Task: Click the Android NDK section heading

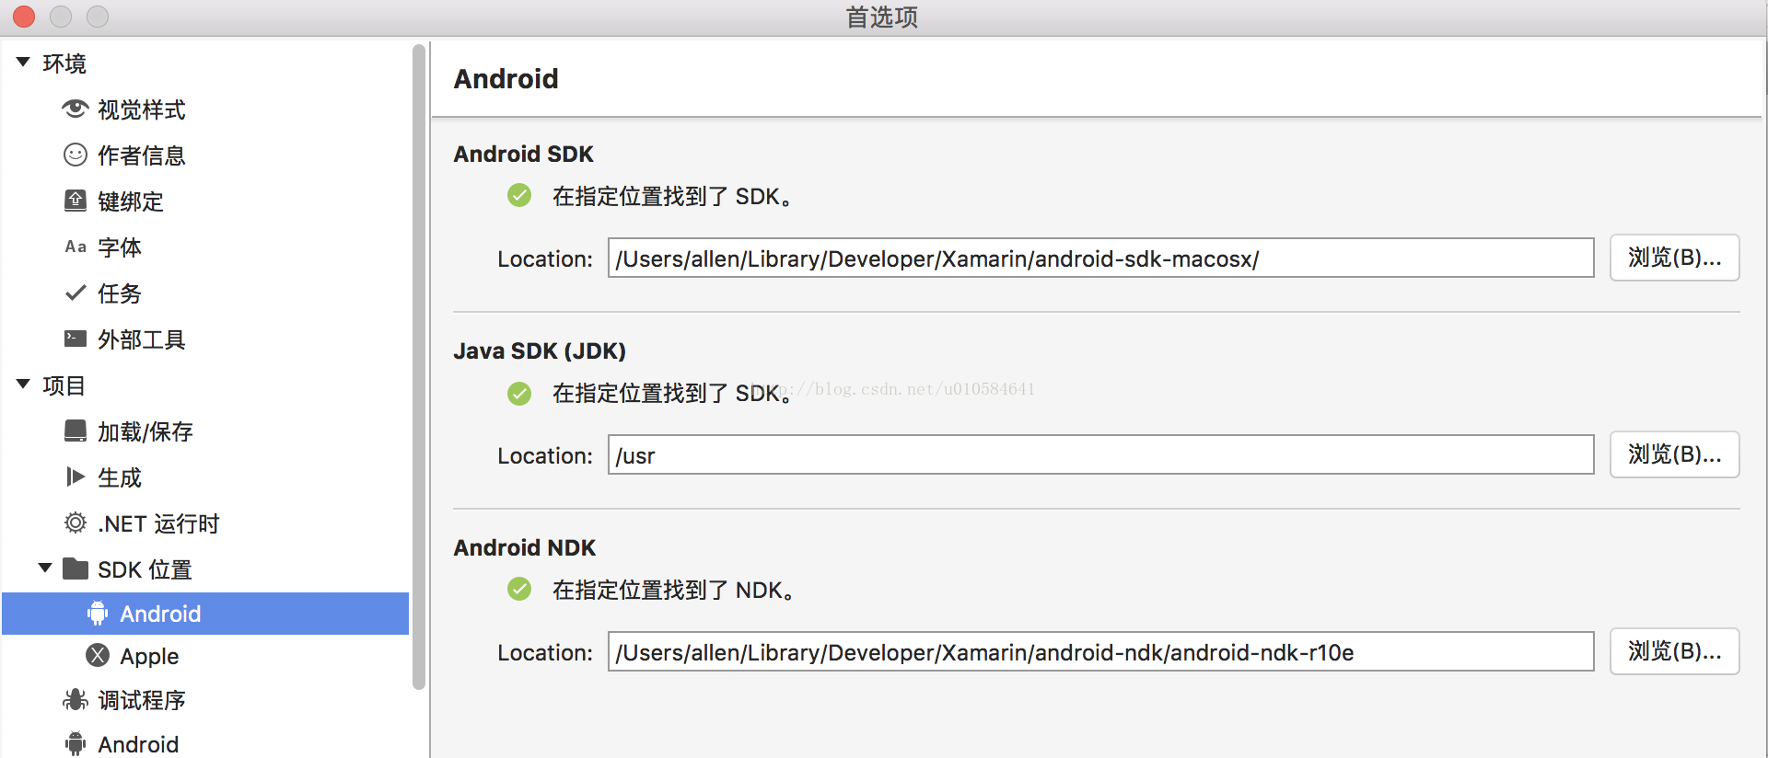Action: tap(525, 547)
